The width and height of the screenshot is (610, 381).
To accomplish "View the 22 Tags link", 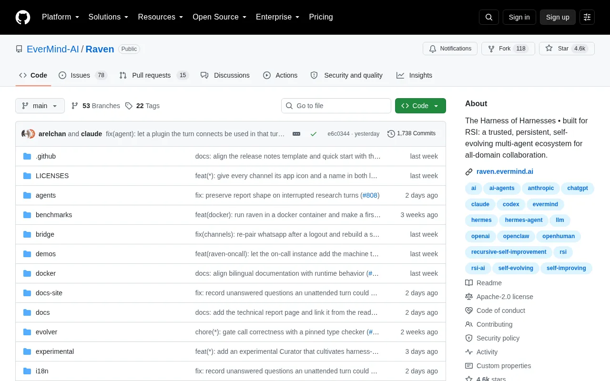I will (x=142, y=106).
